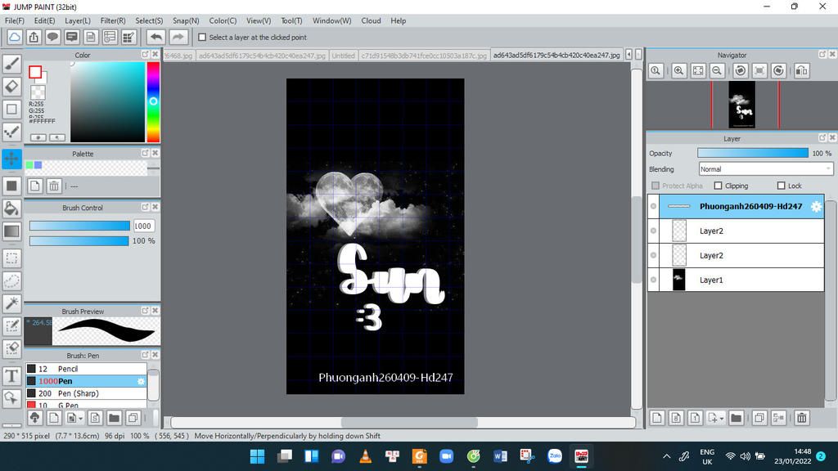Click the Redo arrow in toolbar
Image resolution: width=838 pixels, height=471 pixels.
point(178,38)
